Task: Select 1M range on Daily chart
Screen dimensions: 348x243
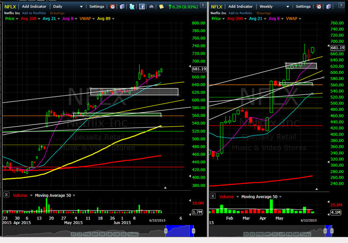Action: click(109, 234)
